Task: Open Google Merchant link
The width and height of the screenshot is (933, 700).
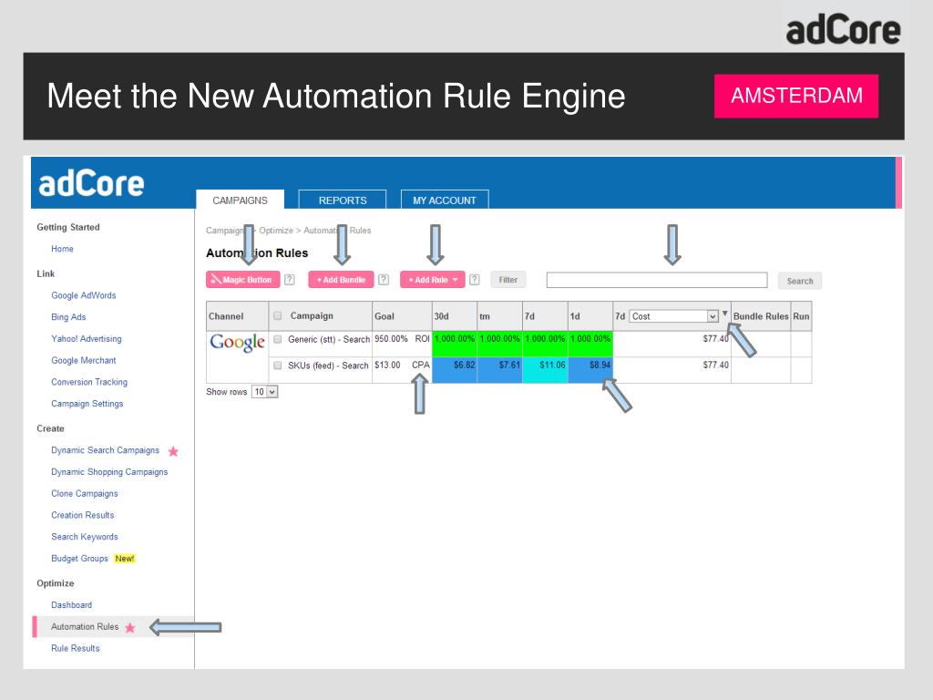Action: (x=83, y=361)
